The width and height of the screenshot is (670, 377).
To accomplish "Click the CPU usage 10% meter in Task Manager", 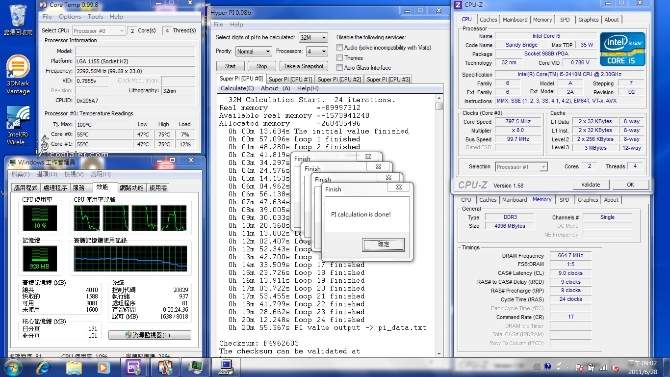I will coord(40,218).
